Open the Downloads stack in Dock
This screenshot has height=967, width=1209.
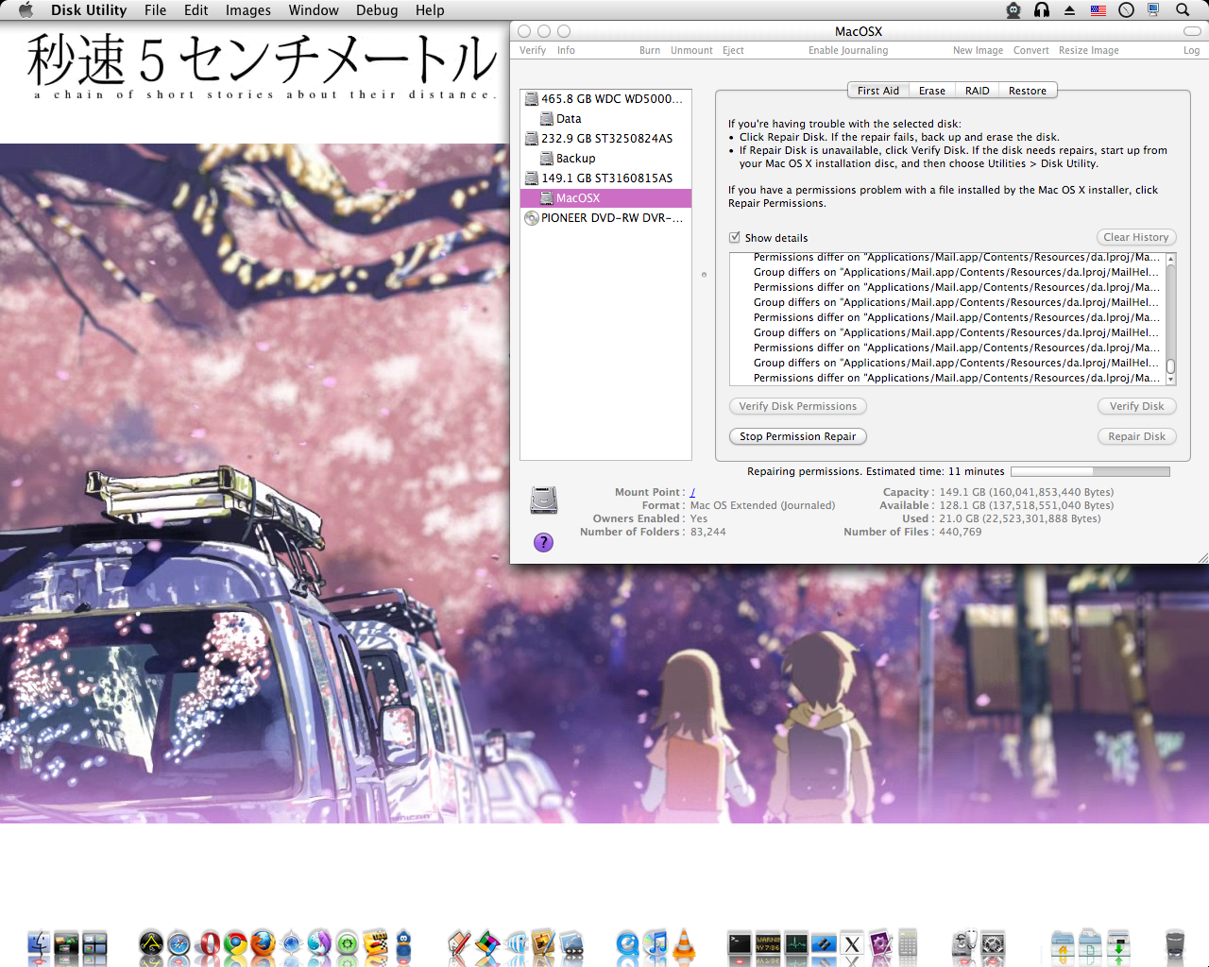pyautogui.click(x=1118, y=944)
